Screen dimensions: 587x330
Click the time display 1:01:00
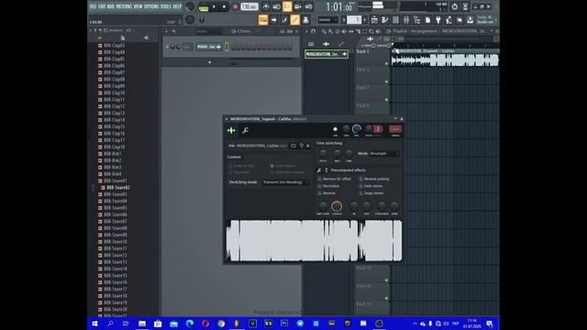click(x=338, y=6)
